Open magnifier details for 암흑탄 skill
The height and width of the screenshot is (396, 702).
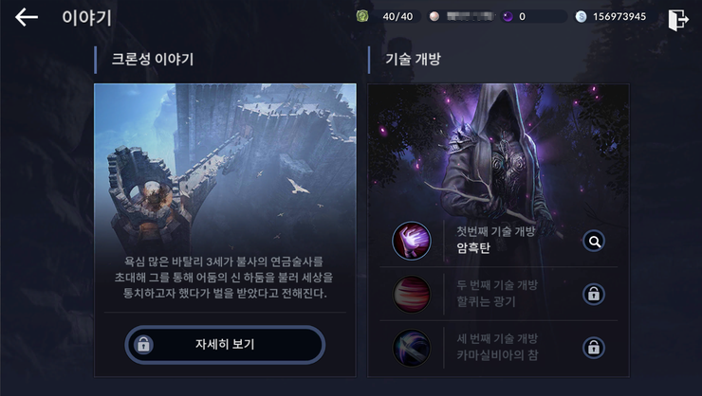[x=594, y=242]
